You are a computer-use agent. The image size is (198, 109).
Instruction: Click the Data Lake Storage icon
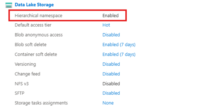9,5
